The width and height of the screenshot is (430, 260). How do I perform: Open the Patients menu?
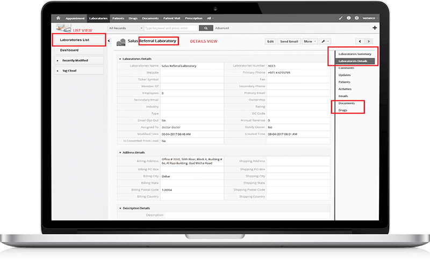[x=118, y=18]
